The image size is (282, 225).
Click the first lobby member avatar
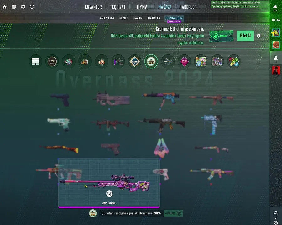[276, 32]
